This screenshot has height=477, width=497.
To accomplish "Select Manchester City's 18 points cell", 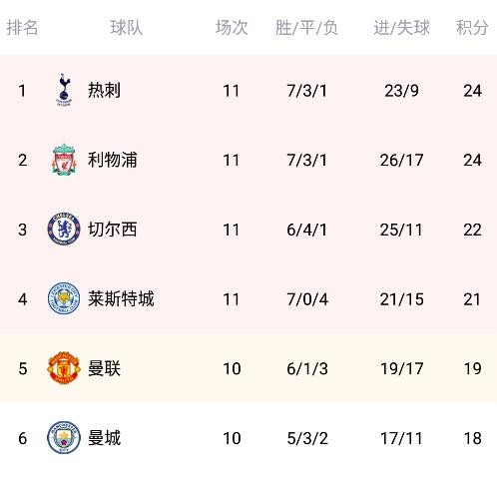I will (472, 438).
